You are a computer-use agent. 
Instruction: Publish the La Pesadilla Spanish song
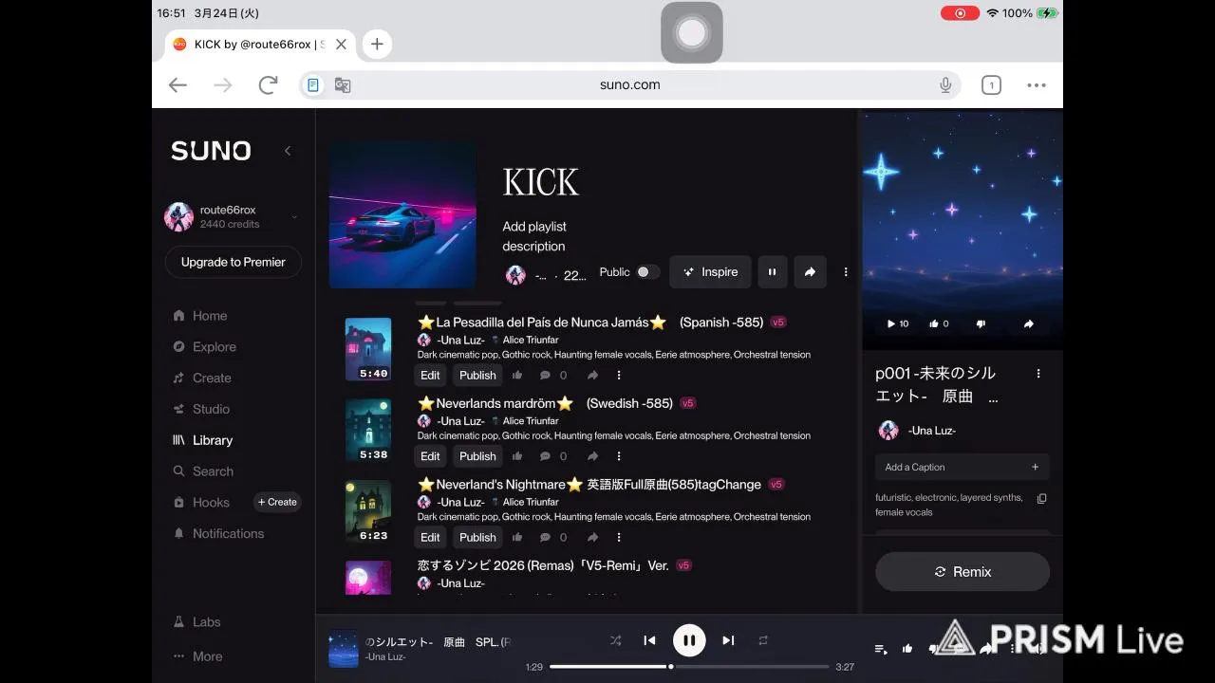477,376
